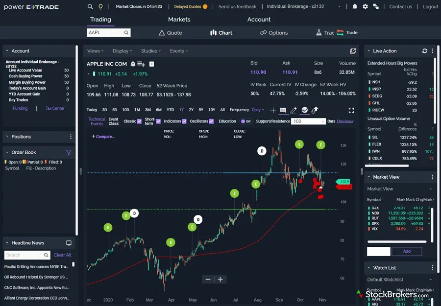441x306 pixels.
Task: Select the drawing pencil tool above the chart
Action: coord(293,111)
